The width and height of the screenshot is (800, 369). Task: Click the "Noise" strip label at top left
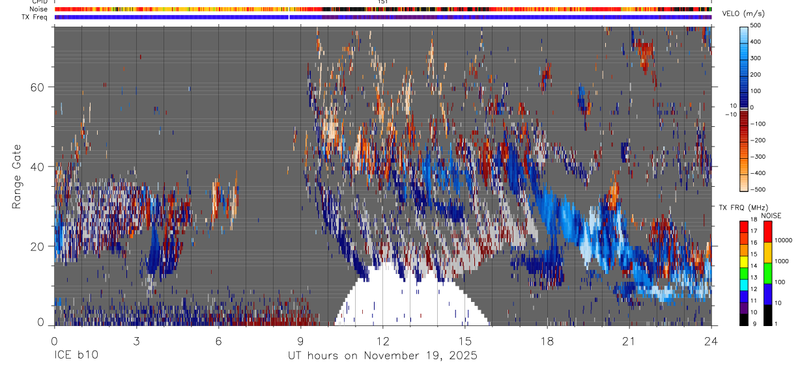(x=39, y=9)
